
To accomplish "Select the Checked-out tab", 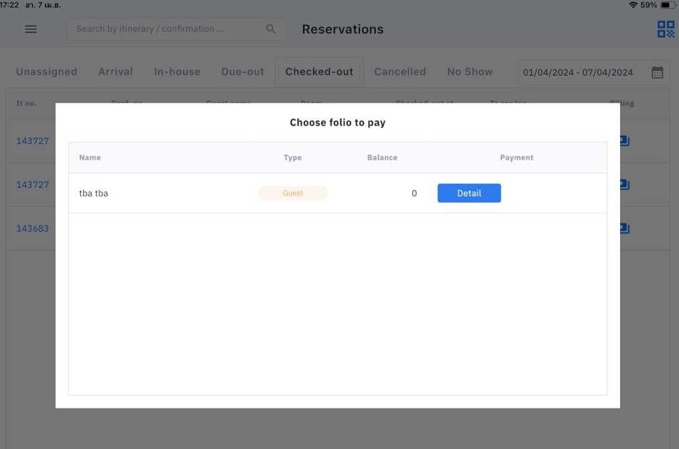I will [x=319, y=72].
